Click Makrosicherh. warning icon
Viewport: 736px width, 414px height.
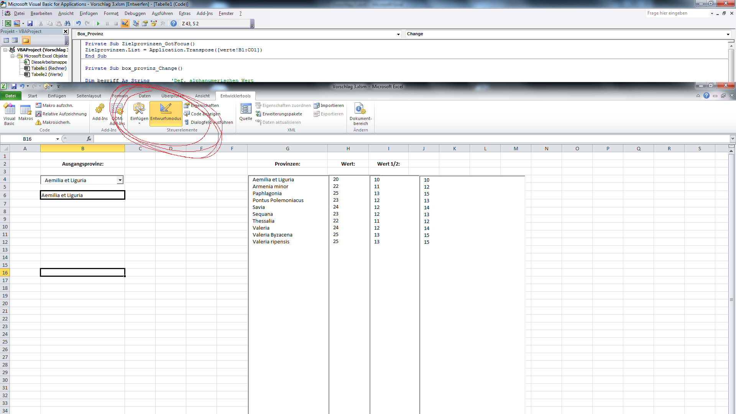tap(38, 123)
